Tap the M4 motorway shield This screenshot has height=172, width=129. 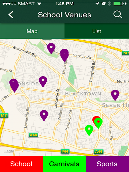pos(65,152)
